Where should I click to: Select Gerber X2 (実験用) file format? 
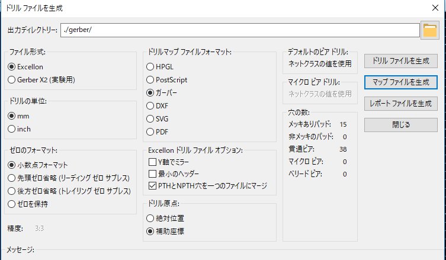pos(12,79)
